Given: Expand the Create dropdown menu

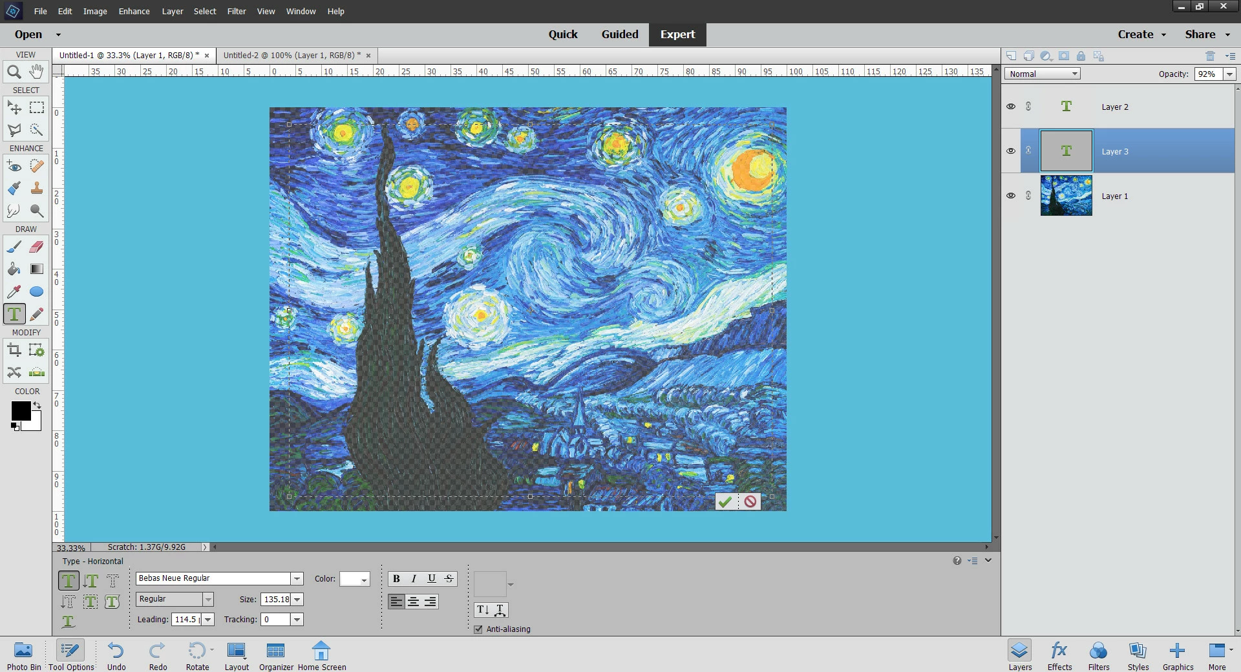Looking at the screenshot, I should point(1142,34).
